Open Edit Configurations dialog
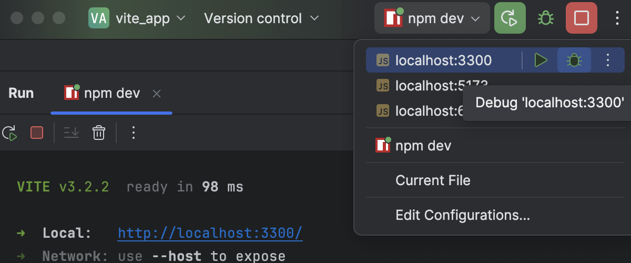The height and width of the screenshot is (263, 631). click(463, 215)
